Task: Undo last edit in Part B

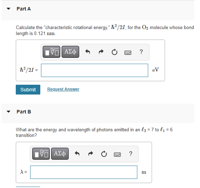Action: [x=77, y=154]
